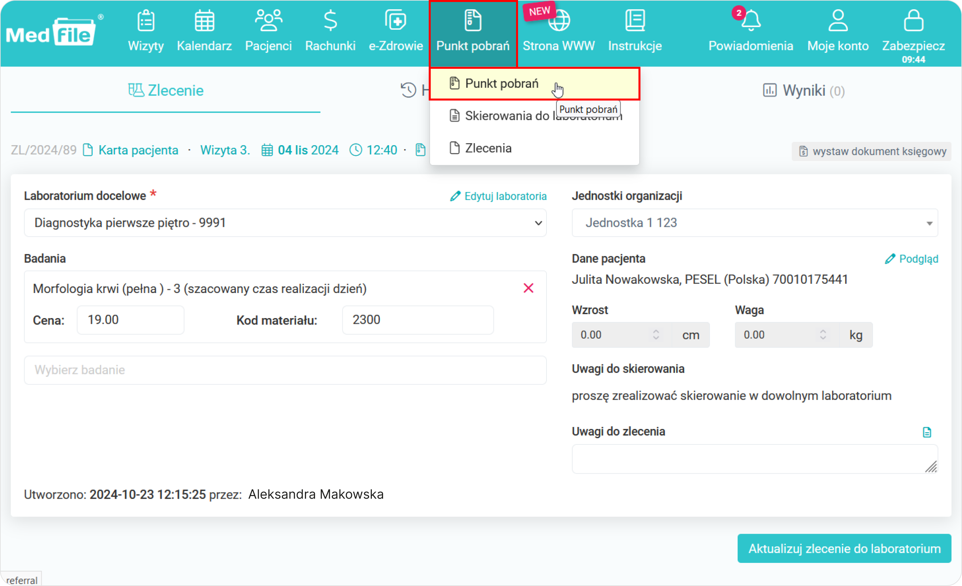This screenshot has height=586, width=962.
Task: Click the 12:40 time link
Action: [373, 150]
